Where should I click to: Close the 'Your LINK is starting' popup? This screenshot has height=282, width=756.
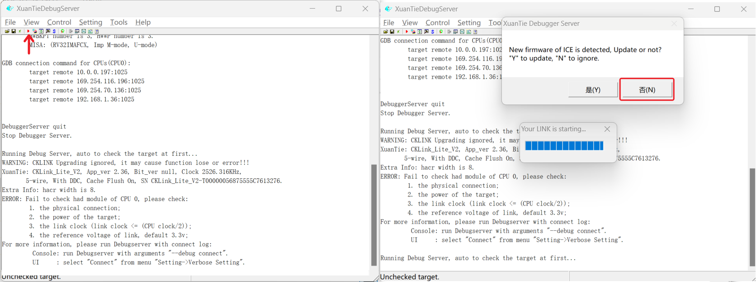coord(607,129)
